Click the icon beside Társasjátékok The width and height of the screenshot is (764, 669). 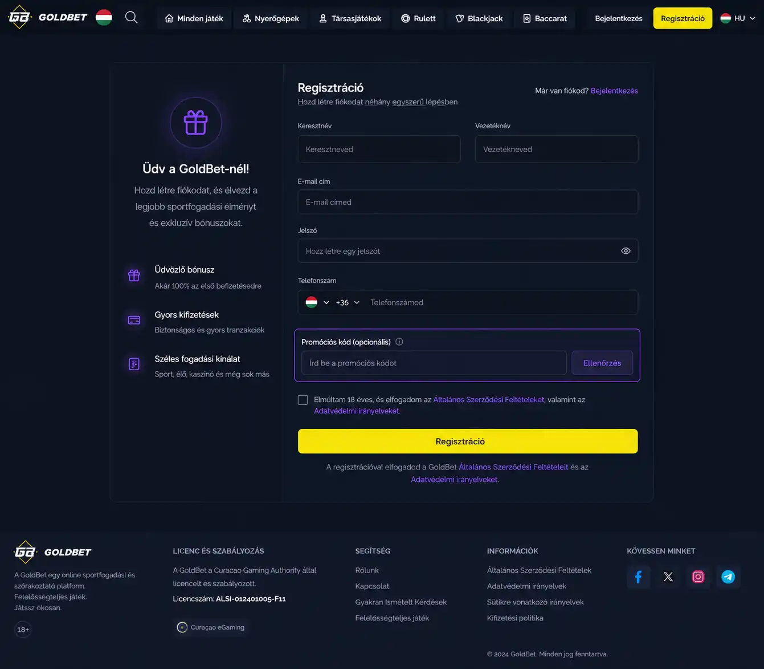coord(323,18)
